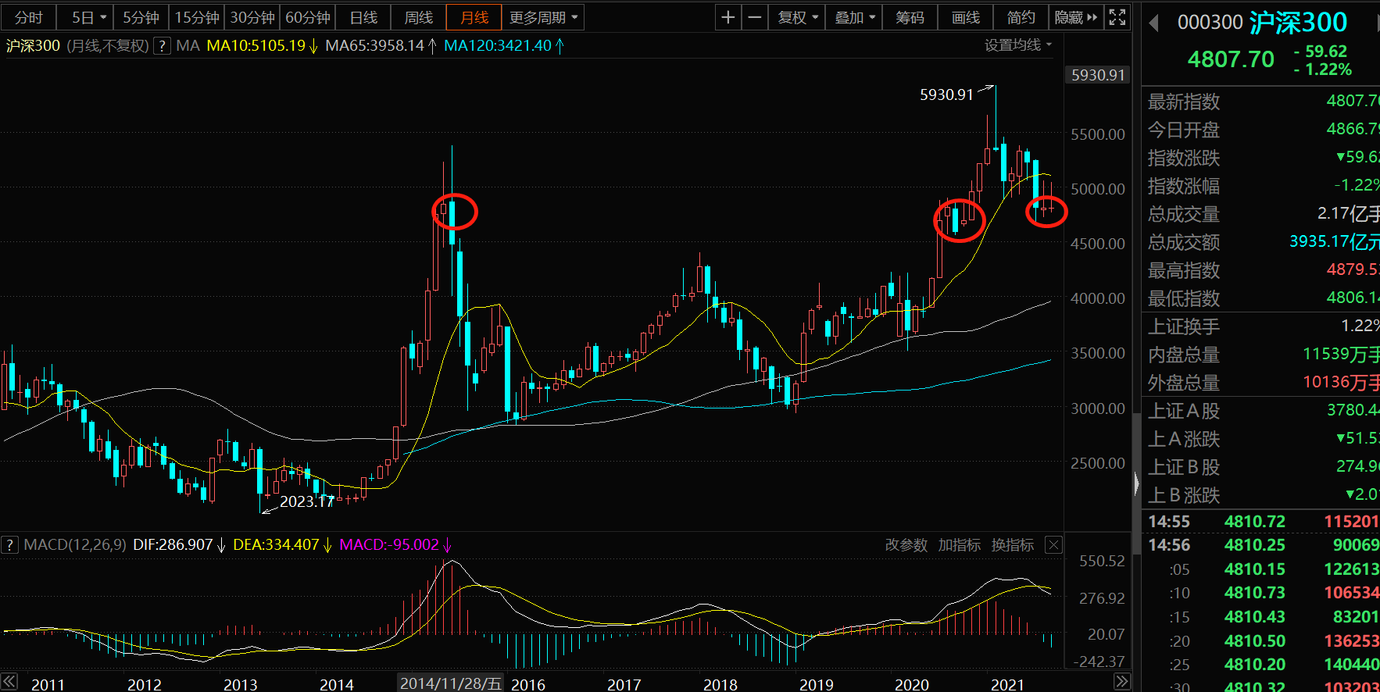The image size is (1380, 692).
Task: Click the MA120:3421.40 label
Action: pos(498,46)
